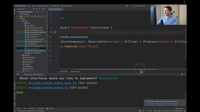Open the Problems tool window tab
The width and height of the screenshot is (200, 112).
40,109
